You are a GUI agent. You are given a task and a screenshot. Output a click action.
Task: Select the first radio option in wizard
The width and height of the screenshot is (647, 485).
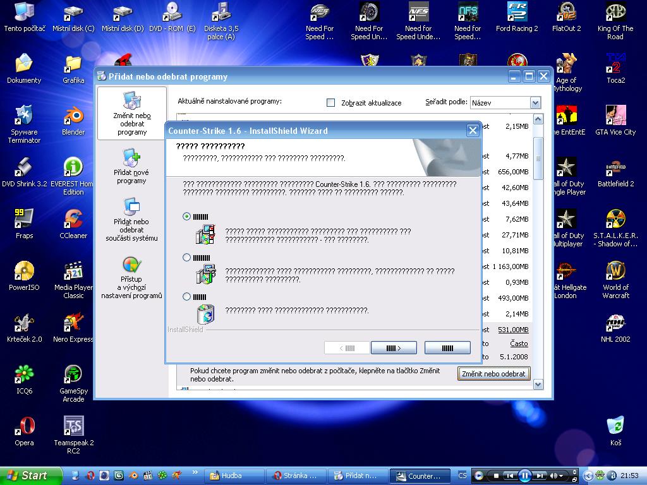click(x=186, y=217)
